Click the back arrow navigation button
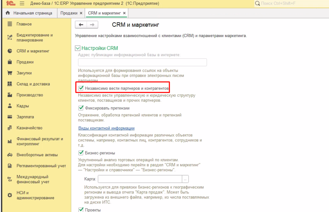The image size is (329, 212). pos(81,25)
